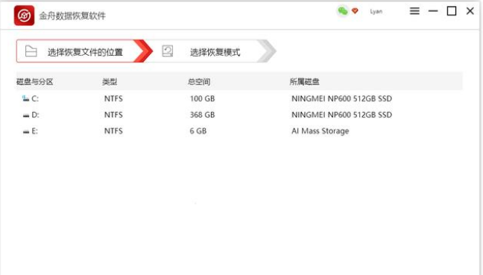
Task: Click the recovery mode step icon
Action: 168,51
